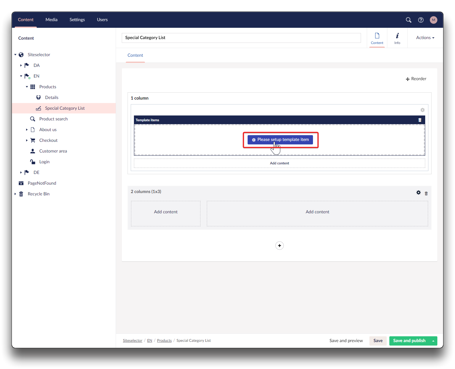The image size is (455, 369).
Task: Delete the Template items block via trash icon
Action: click(420, 120)
